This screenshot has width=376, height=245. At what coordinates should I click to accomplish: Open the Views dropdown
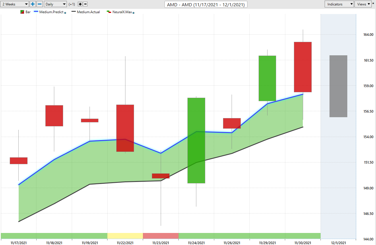[363, 4]
